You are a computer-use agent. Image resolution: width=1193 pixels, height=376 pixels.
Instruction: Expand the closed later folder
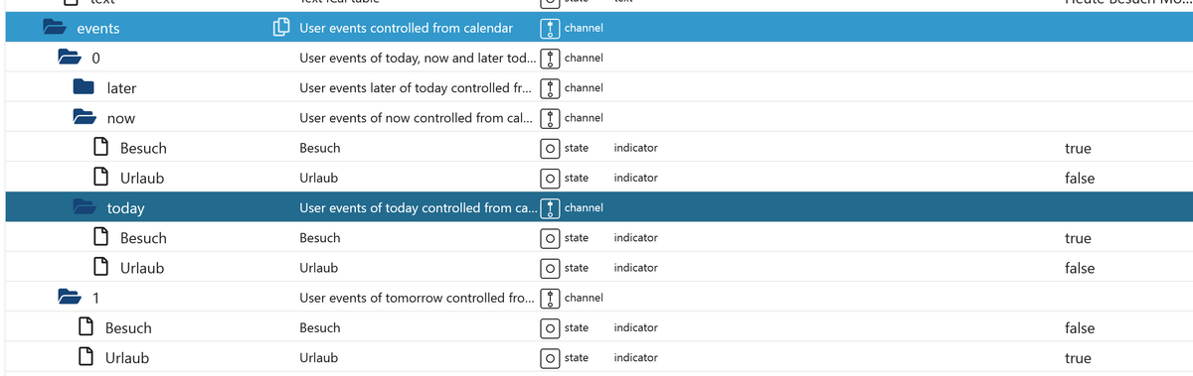85,88
